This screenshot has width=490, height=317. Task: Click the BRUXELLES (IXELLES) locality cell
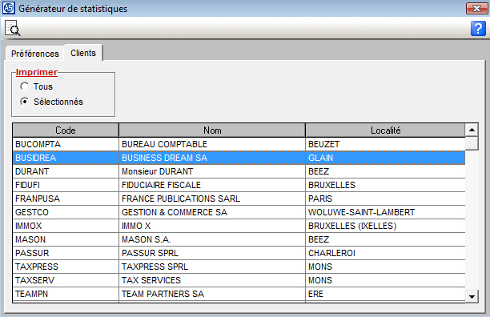coord(385,226)
